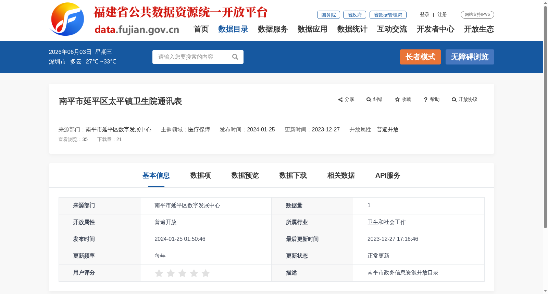Click the table cell 正常更新

[x=378, y=256]
